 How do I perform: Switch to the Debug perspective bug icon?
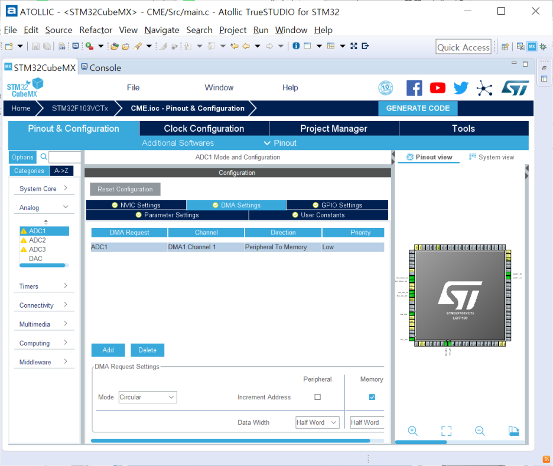click(x=543, y=47)
